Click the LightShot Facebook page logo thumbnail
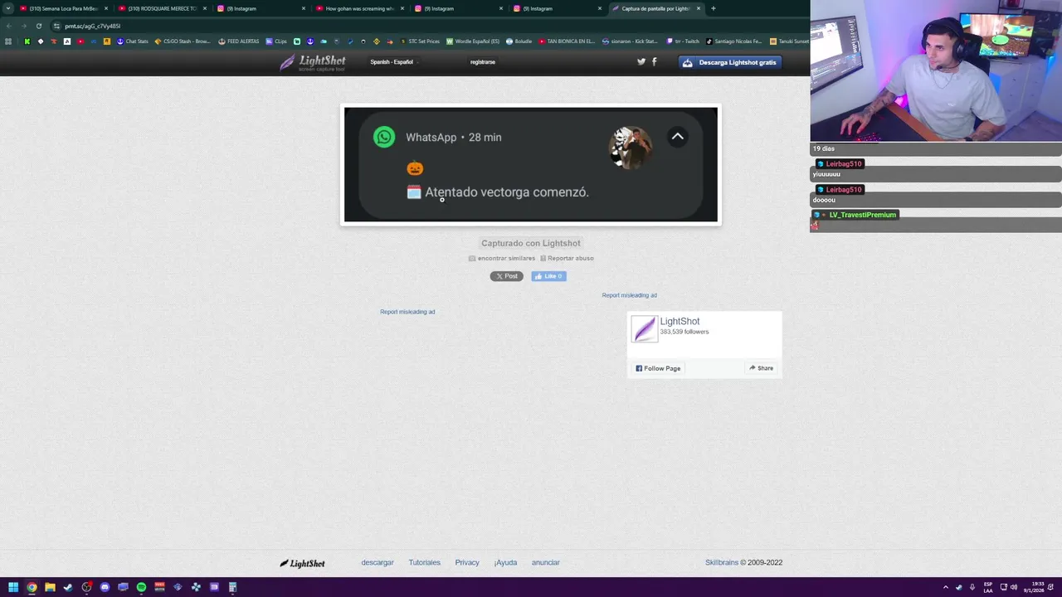Image resolution: width=1062 pixels, height=597 pixels. tap(644, 329)
